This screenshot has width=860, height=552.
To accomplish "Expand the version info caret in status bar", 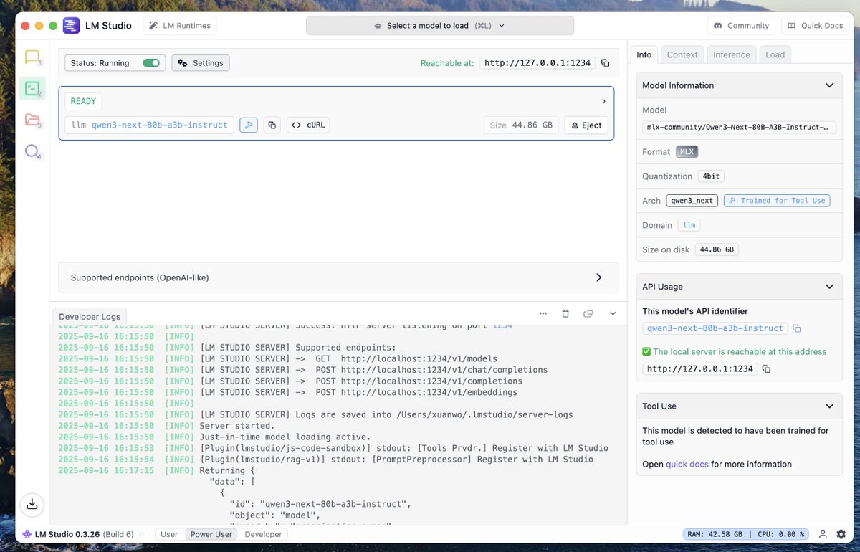I will click(142, 534).
